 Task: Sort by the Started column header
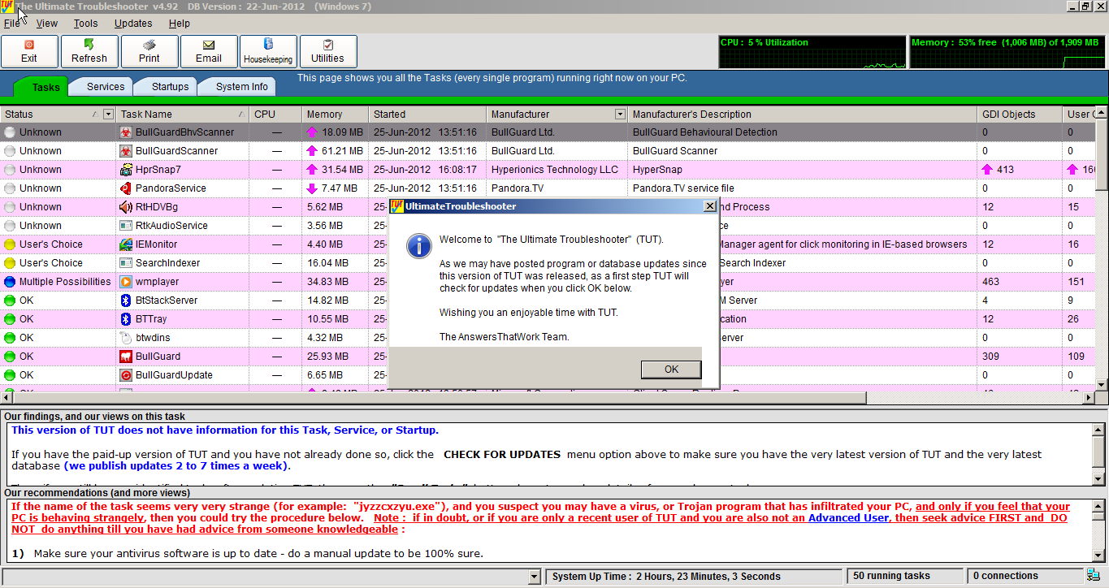click(x=427, y=115)
